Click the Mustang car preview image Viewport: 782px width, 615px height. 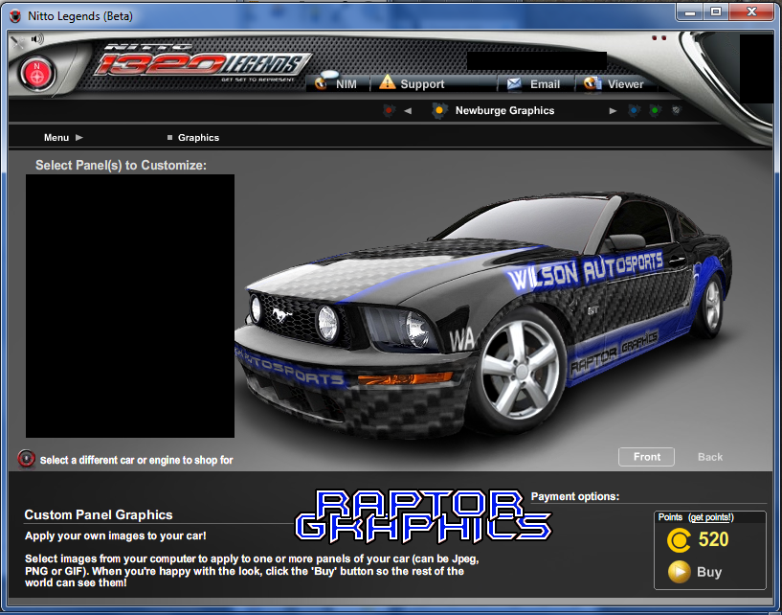pyautogui.click(x=482, y=315)
